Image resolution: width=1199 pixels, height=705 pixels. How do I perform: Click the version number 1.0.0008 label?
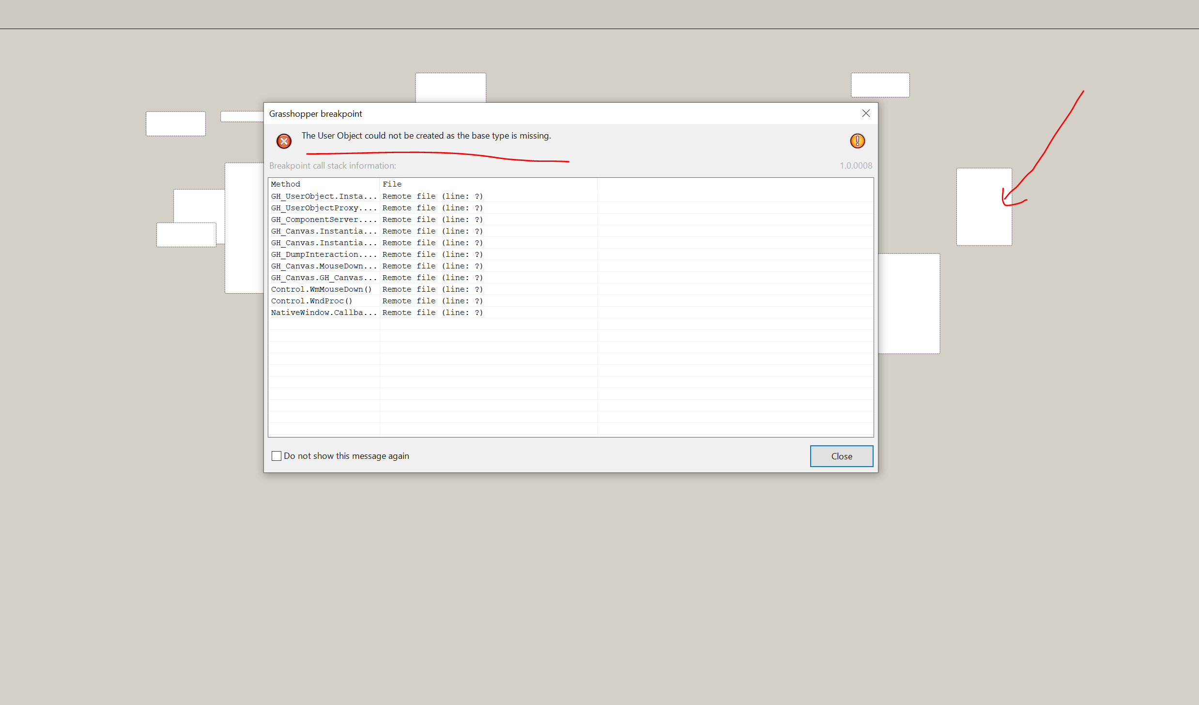(x=856, y=166)
